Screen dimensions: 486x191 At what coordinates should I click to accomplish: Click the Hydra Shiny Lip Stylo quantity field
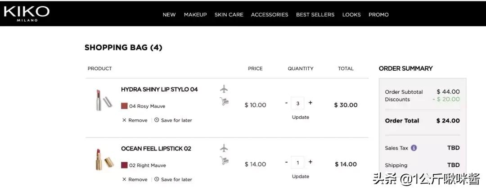tap(297, 103)
